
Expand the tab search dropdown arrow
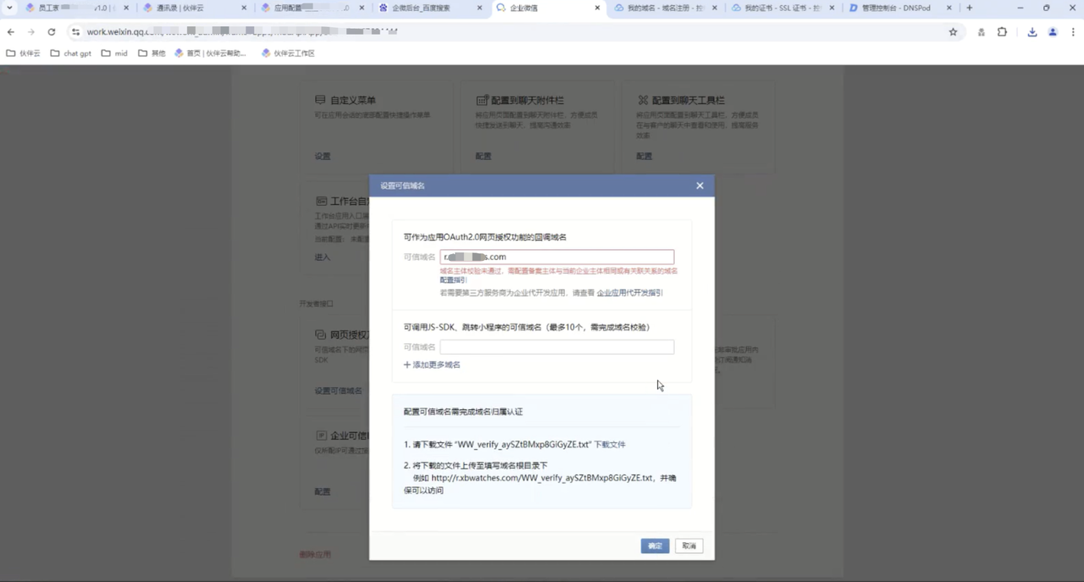point(10,8)
